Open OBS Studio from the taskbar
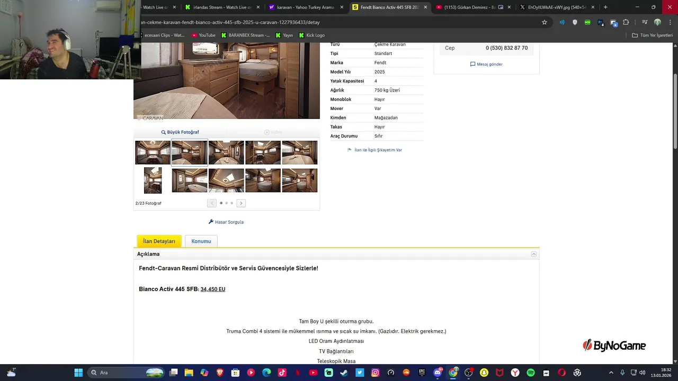 [469, 373]
